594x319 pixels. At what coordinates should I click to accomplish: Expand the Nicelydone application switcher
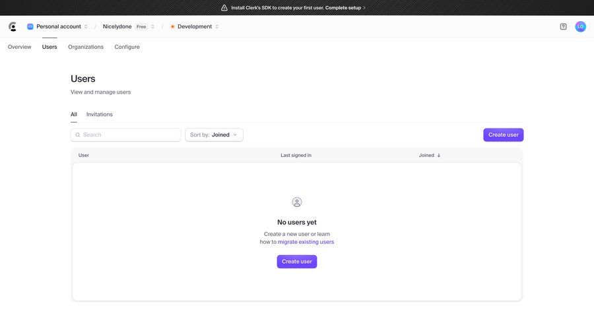point(129,27)
